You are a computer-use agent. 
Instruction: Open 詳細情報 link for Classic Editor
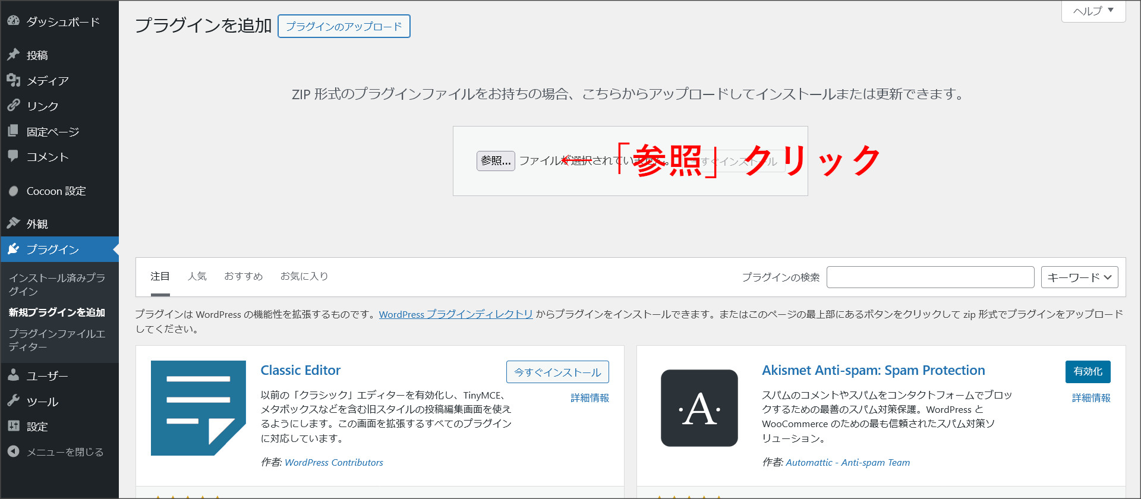[x=590, y=398]
